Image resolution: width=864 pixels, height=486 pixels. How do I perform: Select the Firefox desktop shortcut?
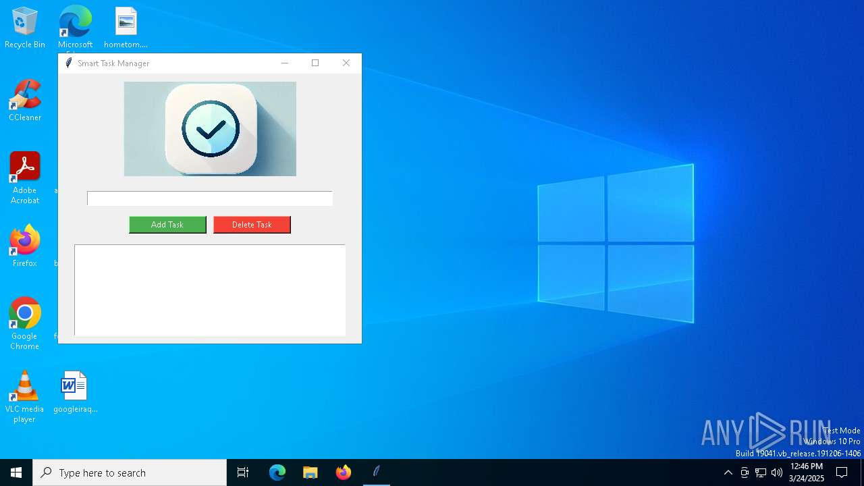point(25,246)
